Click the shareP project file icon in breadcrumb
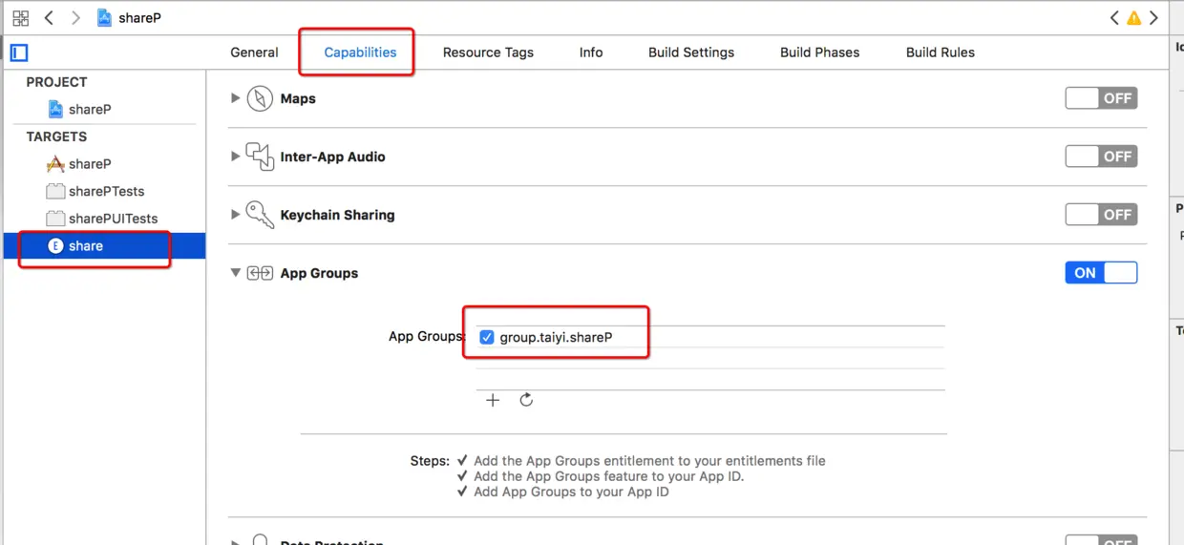 pos(104,17)
